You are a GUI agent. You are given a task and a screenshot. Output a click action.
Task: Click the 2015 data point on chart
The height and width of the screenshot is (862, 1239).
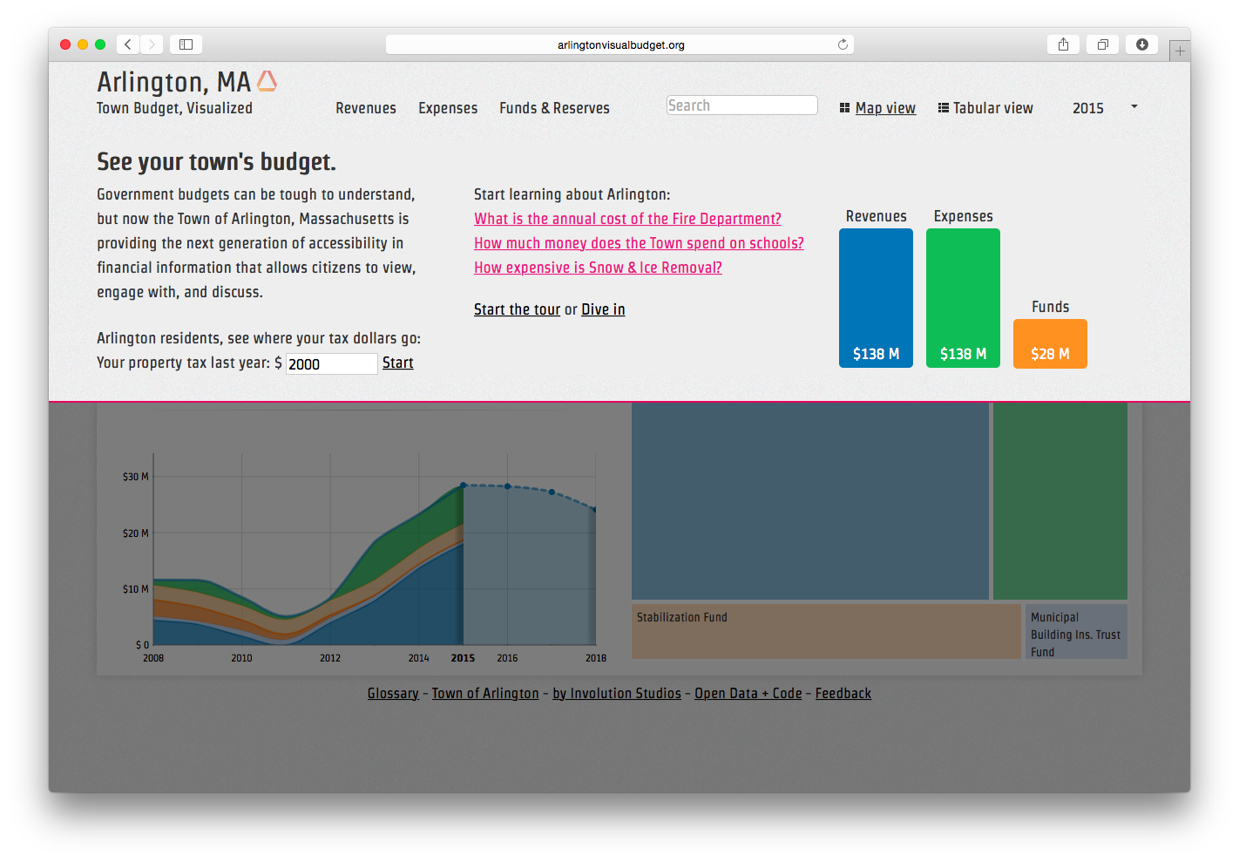pyautogui.click(x=464, y=485)
